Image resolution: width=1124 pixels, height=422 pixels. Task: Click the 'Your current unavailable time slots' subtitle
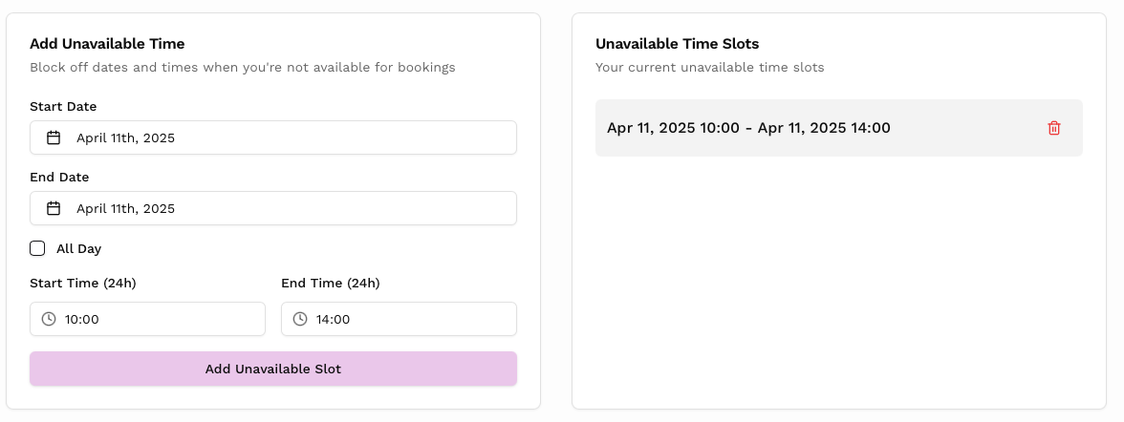[x=709, y=68]
